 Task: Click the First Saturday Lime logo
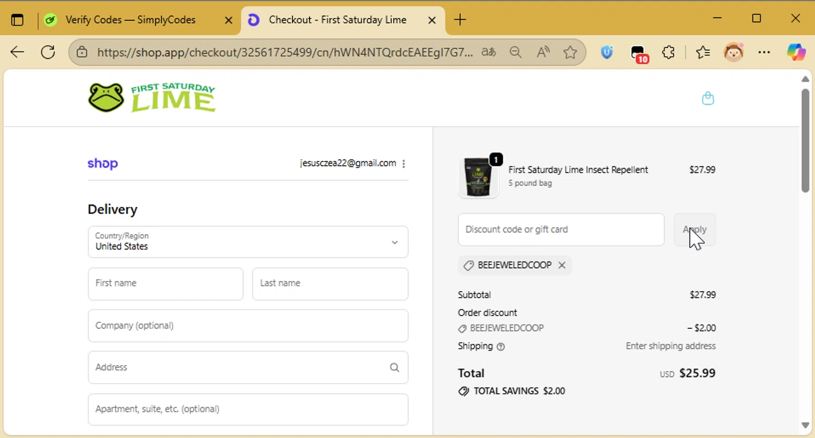(152, 98)
